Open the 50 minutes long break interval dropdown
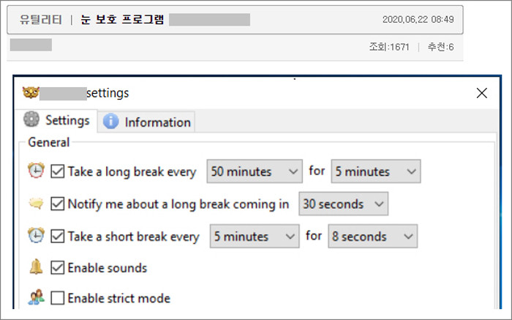 (x=254, y=172)
